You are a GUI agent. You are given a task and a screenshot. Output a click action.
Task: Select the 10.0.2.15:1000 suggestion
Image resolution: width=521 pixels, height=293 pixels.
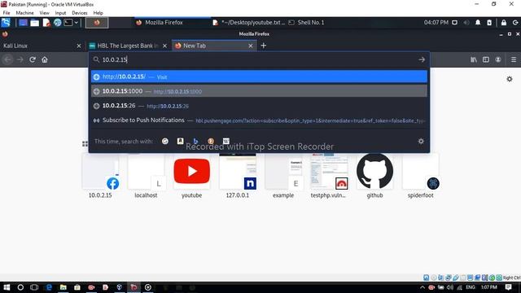pos(259,91)
